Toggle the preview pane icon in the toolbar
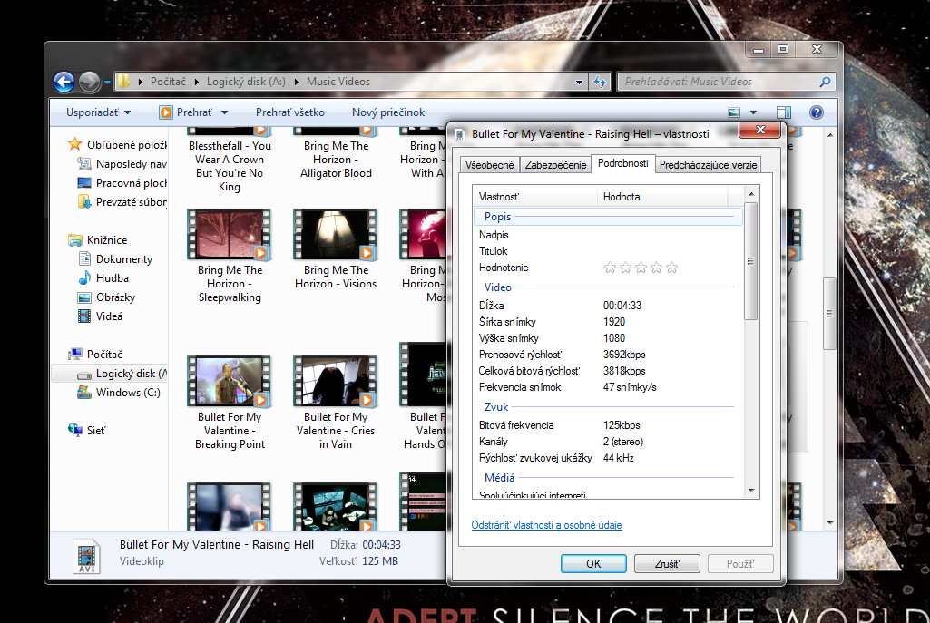Screen dimensions: 930x623 784,113
